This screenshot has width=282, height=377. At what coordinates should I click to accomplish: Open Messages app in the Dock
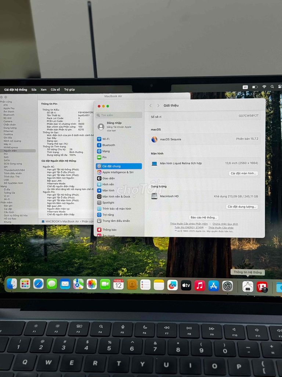[52, 284]
